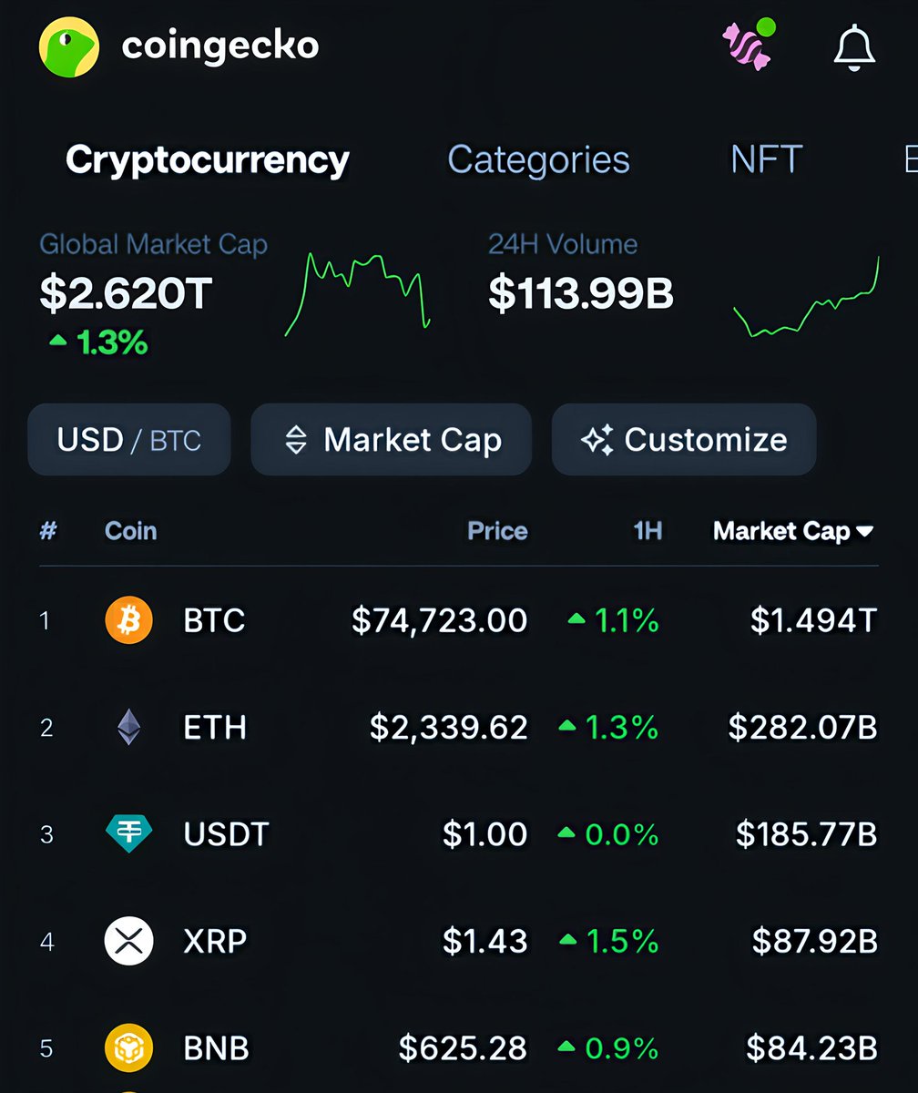
Task: Tap the XRP coin icon
Action: pyautogui.click(x=128, y=941)
